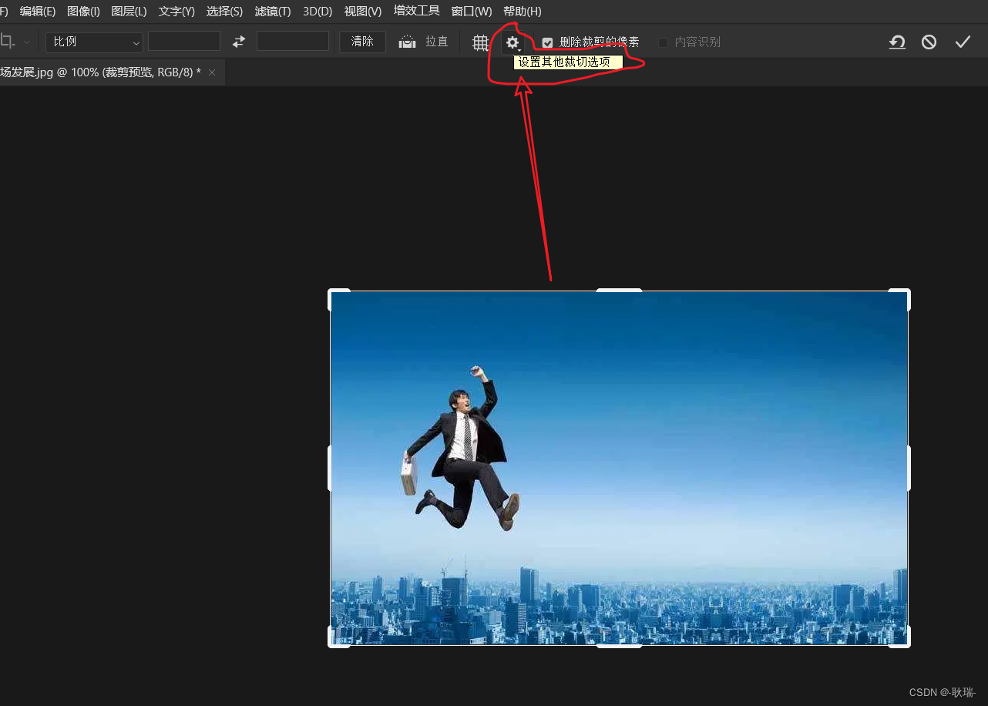Click the 拉直 label

click(x=437, y=42)
